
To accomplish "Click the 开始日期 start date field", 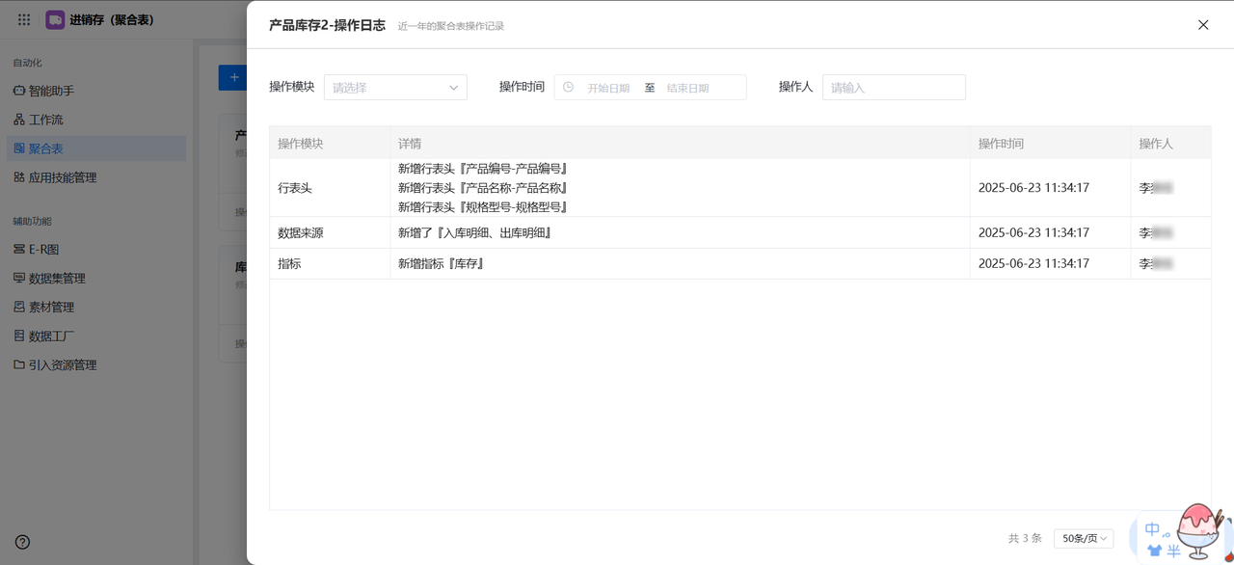I will (608, 88).
